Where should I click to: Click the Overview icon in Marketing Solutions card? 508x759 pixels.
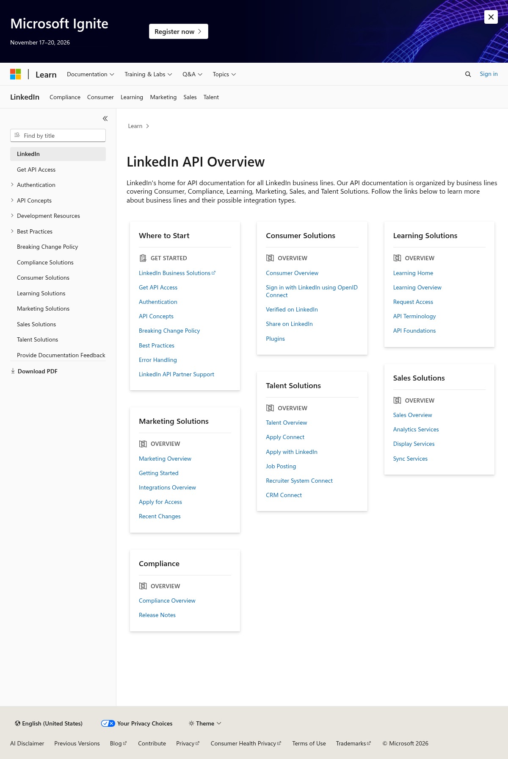tap(143, 444)
